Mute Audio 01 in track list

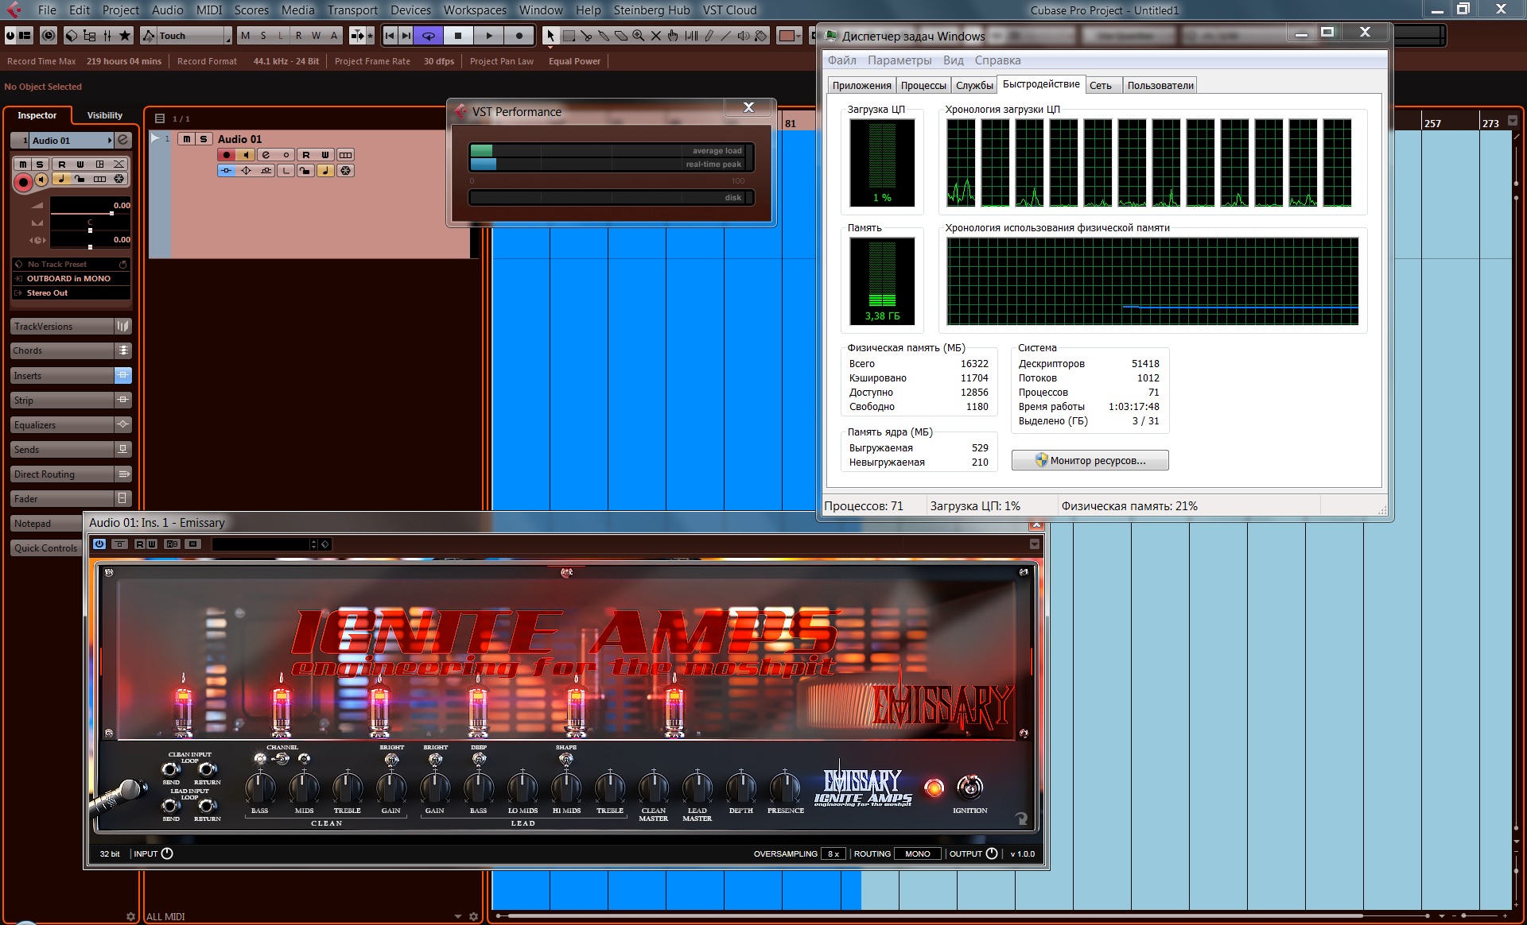[186, 139]
